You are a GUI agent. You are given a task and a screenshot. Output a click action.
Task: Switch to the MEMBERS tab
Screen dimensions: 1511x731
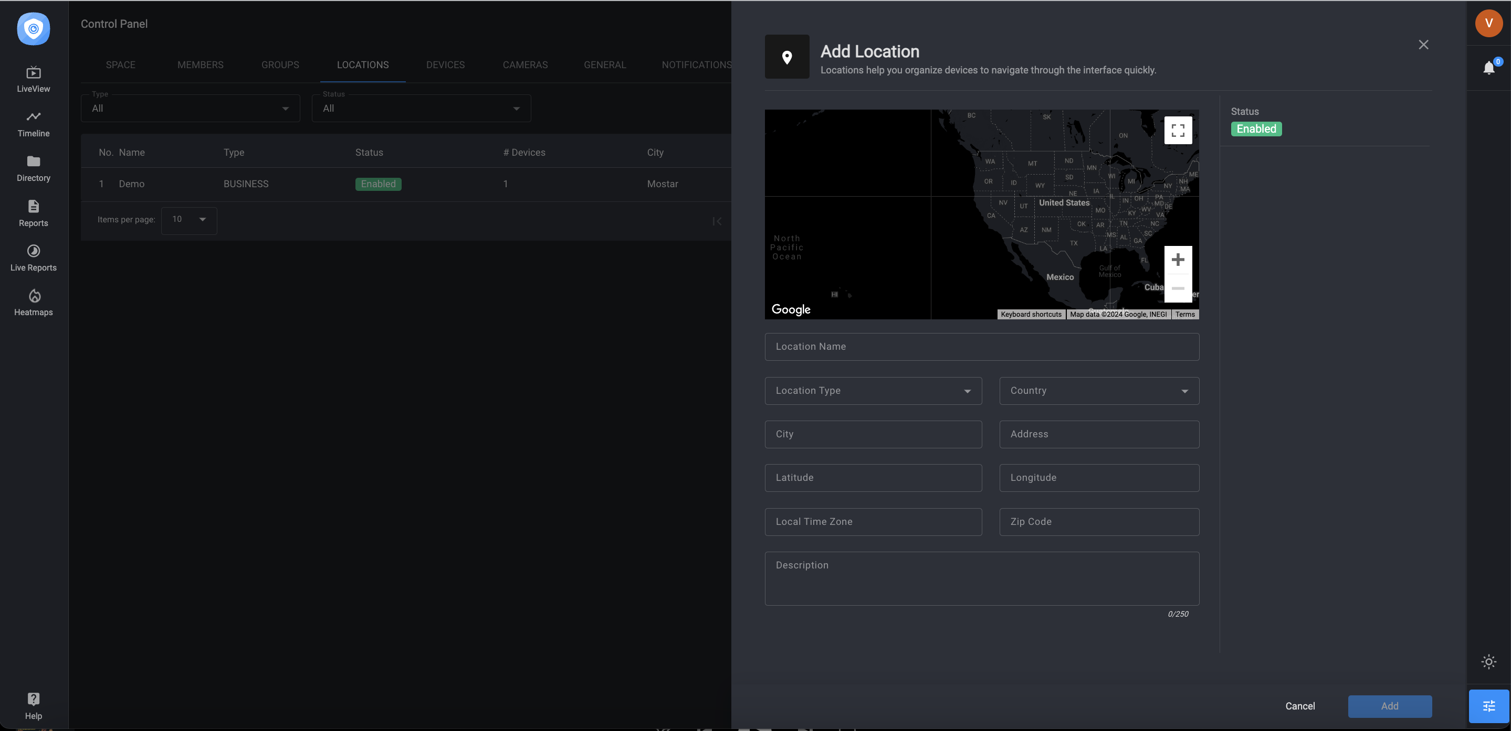click(x=201, y=65)
